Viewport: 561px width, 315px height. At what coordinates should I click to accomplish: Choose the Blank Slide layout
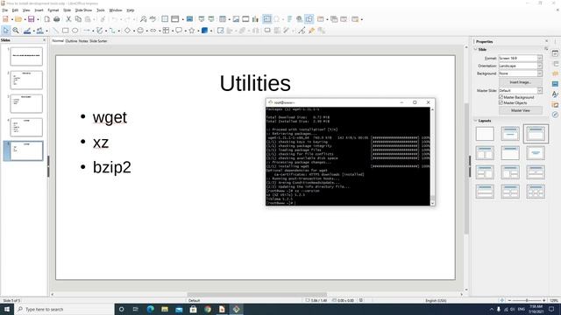point(485,134)
